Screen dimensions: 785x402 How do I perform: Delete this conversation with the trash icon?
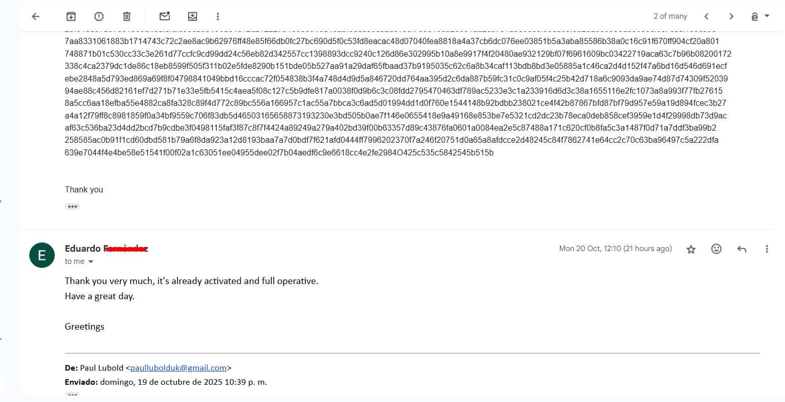(127, 16)
